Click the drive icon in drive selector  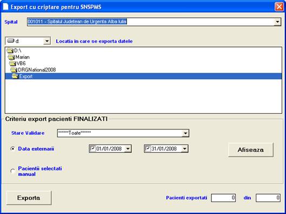(x=11, y=41)
